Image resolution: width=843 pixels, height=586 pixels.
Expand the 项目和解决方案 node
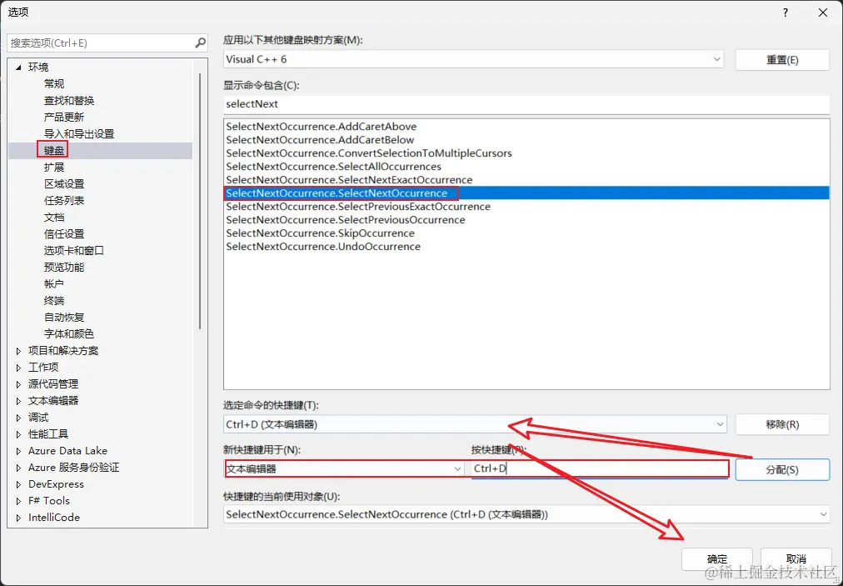18,351
